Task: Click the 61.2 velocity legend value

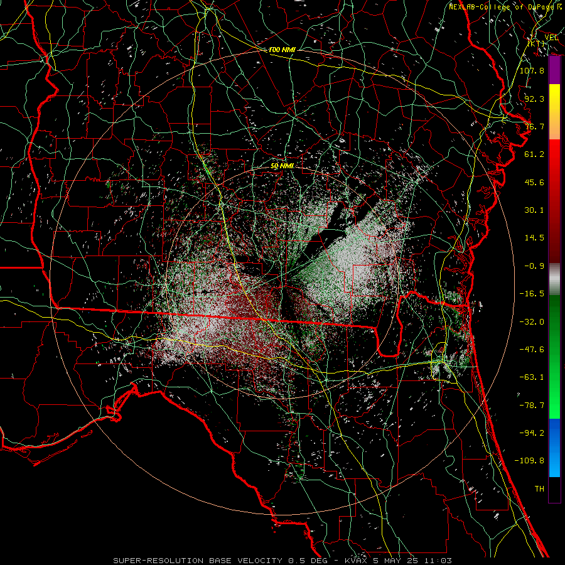Action: coord(534,154)
